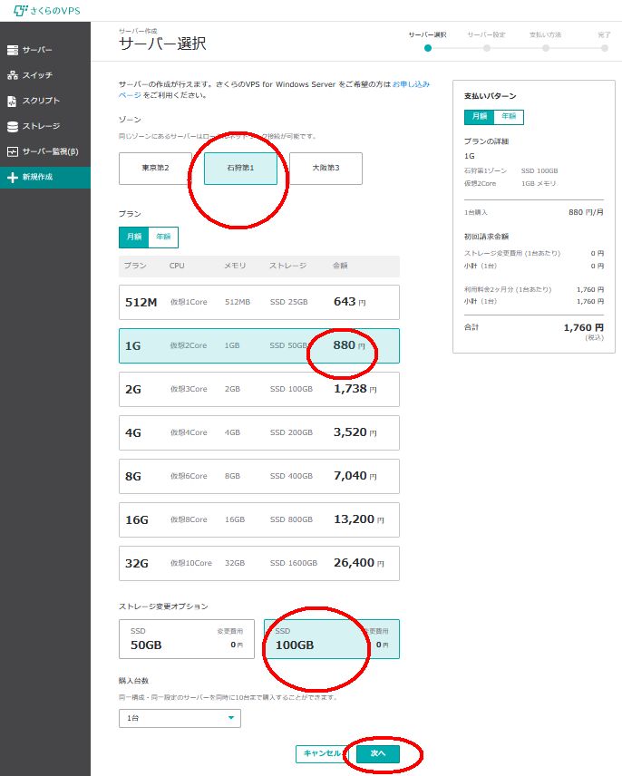Select 年額 in 支払いパターン panel
Image resolution: width=622 pixels, height=776 pixels.
tap(509, 117)
